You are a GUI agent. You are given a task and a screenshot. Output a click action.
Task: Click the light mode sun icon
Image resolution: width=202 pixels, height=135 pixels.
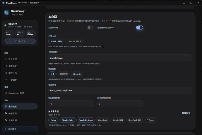[5, 129]
